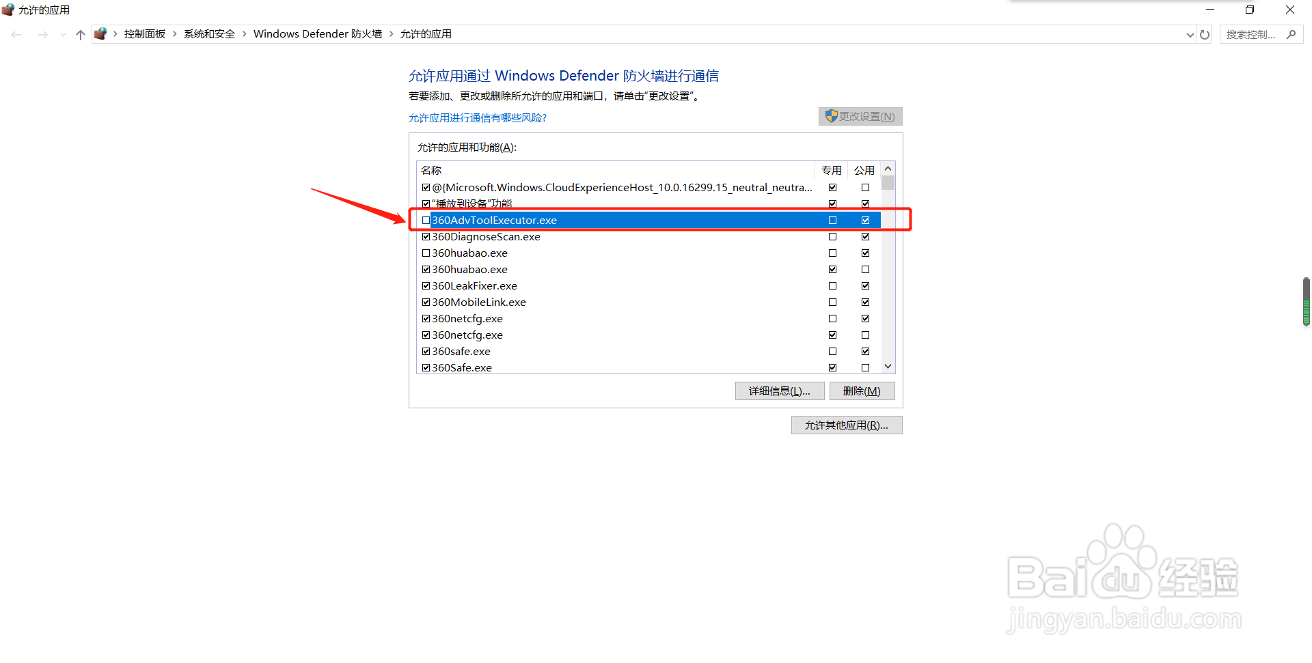Open recent locations dropdown arrow
This screenshot has height=663, width=1312.
point(63,34)
